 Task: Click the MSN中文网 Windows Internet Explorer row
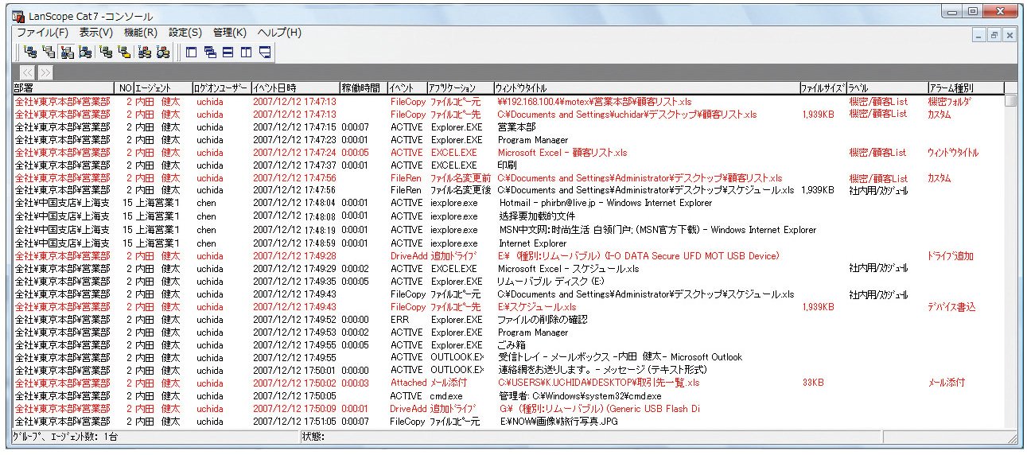[509, 230]
